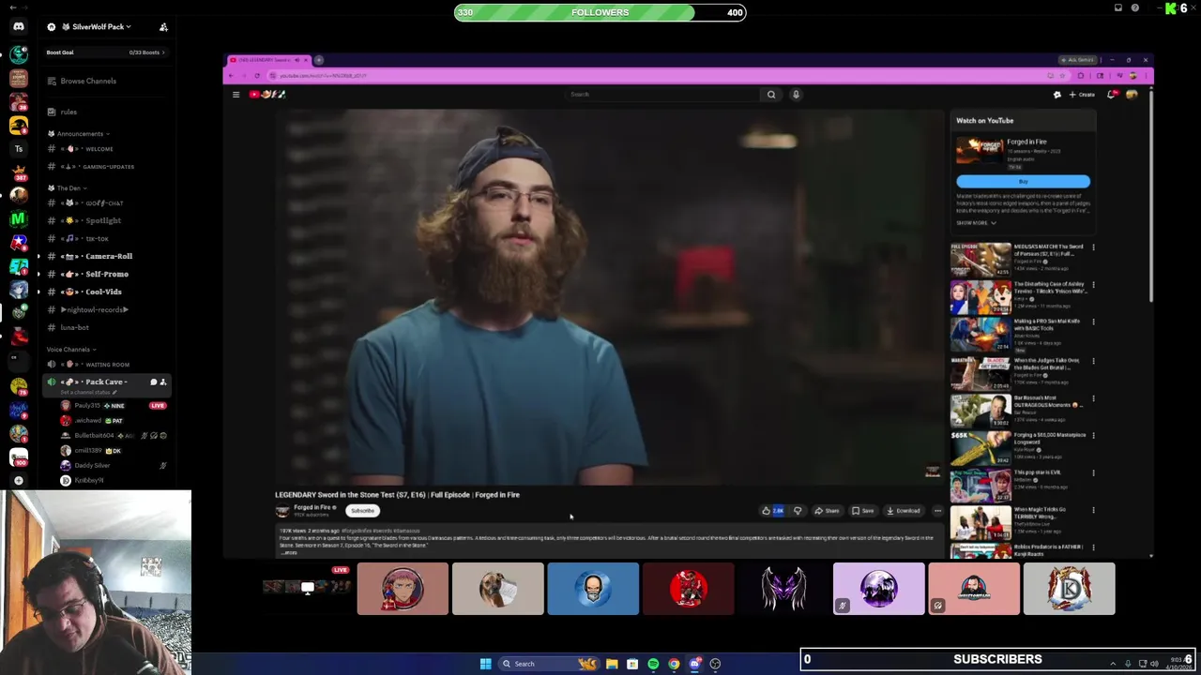Open the green M server icon
Image resolution: width=1201 pixels, height=675 pixels.
click(x=19, y=219)
